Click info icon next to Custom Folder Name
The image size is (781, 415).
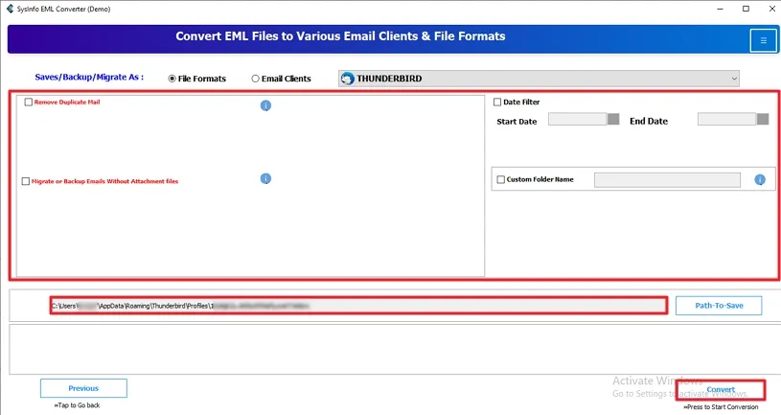[x=760, y=179]
